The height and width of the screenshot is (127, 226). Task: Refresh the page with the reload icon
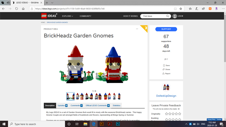pyautogui.click(x=17, y=8)
